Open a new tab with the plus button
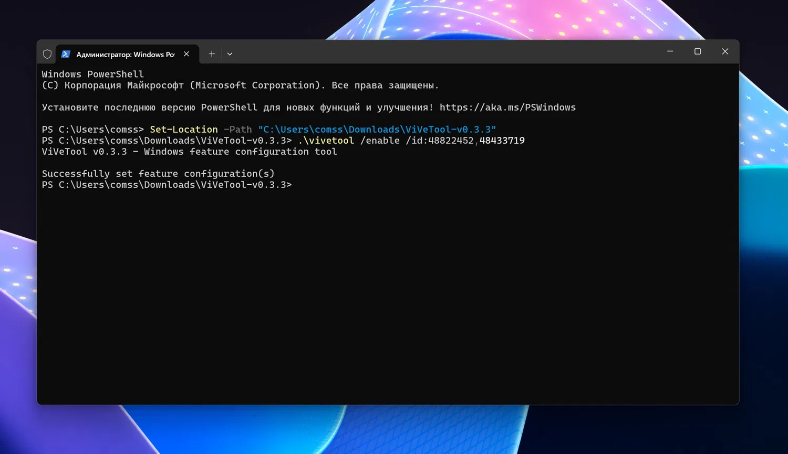The height and width of the screenshot is (454, 788). pyautogui.click(x=212, y=54)
